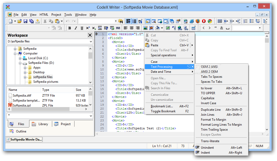The width and height of the screenshot is (277, 161).
Task: Toggle line numbers display
Action: pos(134,21)
